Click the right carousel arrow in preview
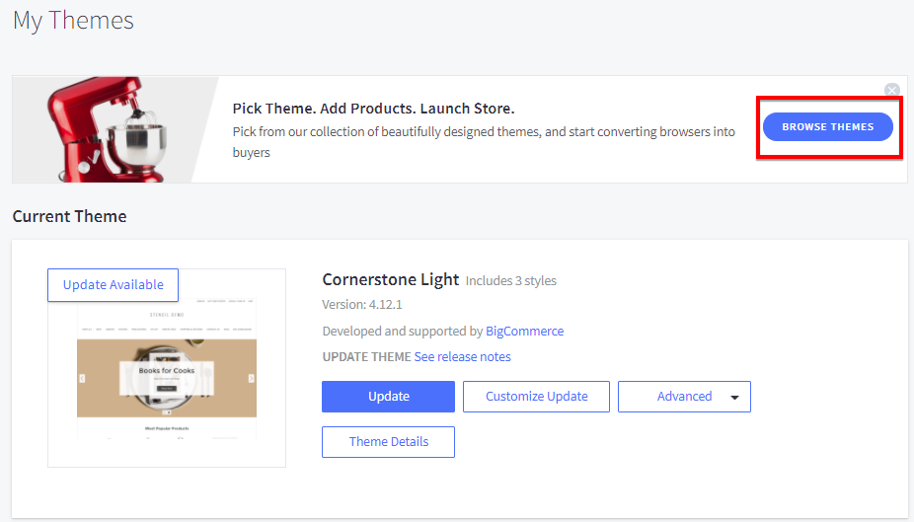The image size is (914, 522). tap(252, 378)
